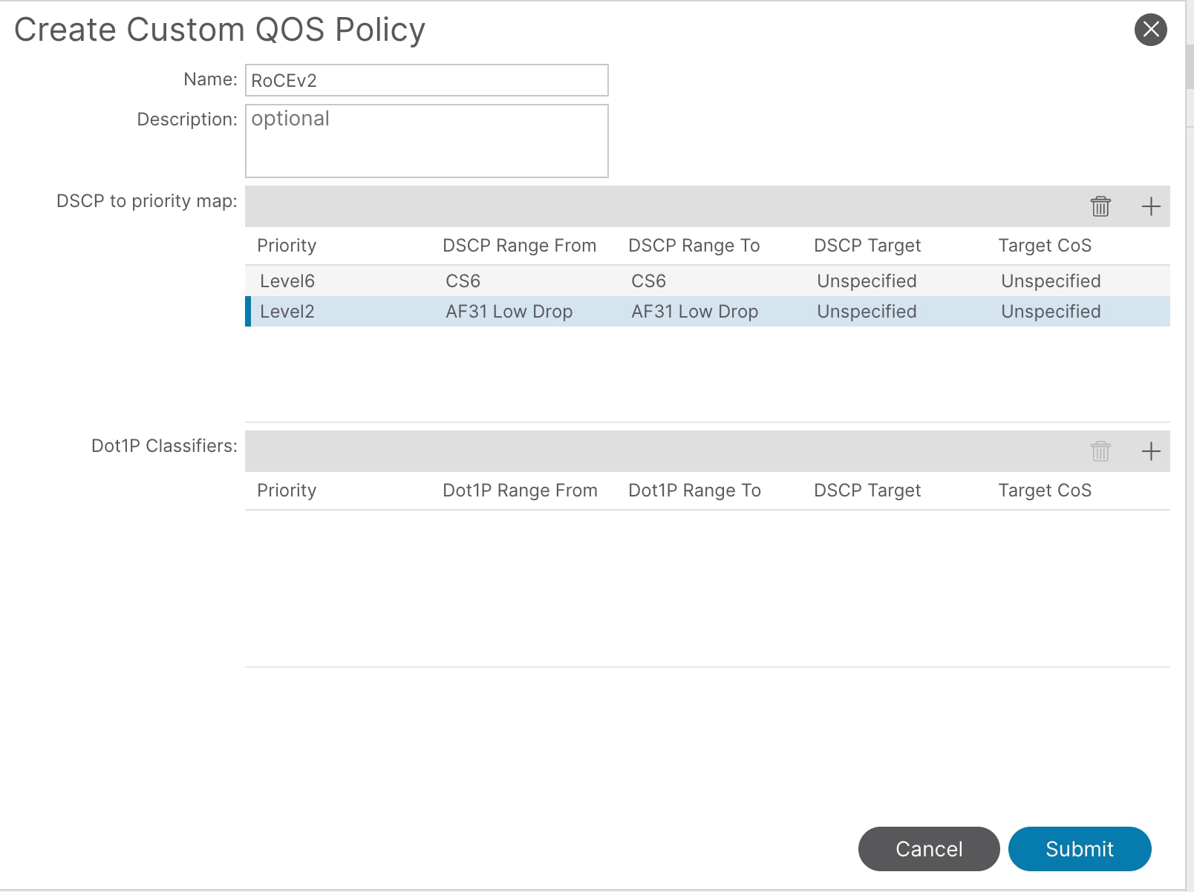Click inside the Name field showing RoCEv2
The height and width of the screenshot is (892, 1194).
(x=425, y=79)
